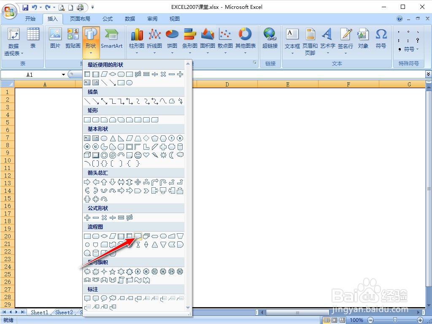The width and height of the screenshot is (432, 324).
Task: Switch to Sheet1 worksheet tab
Action: click(x=39, y=312)
